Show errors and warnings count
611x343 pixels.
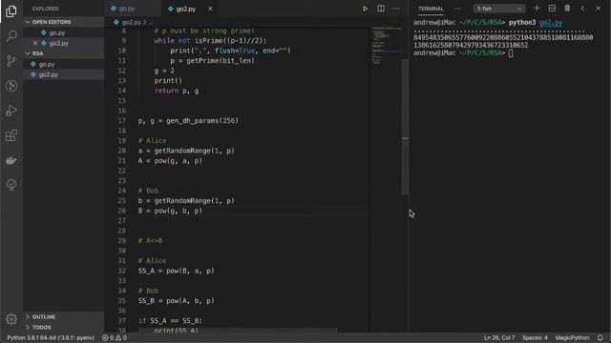click(x=115, y=337)
